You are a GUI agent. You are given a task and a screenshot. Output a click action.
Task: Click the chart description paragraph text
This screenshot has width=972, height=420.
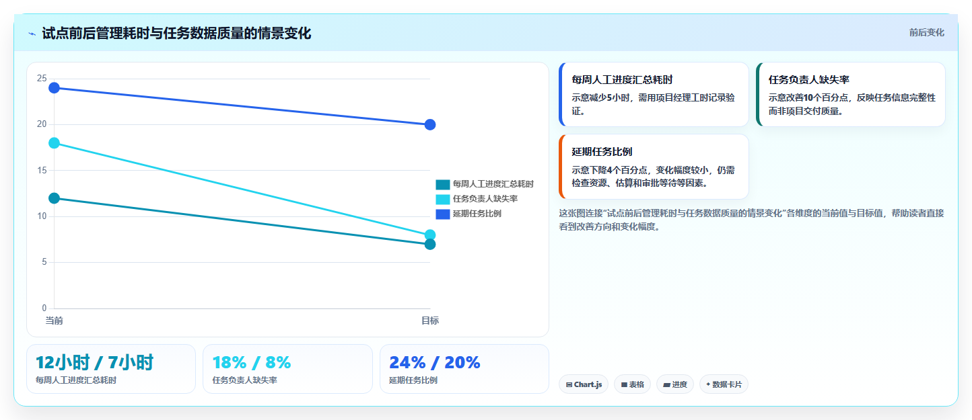(x=751, y=220)
